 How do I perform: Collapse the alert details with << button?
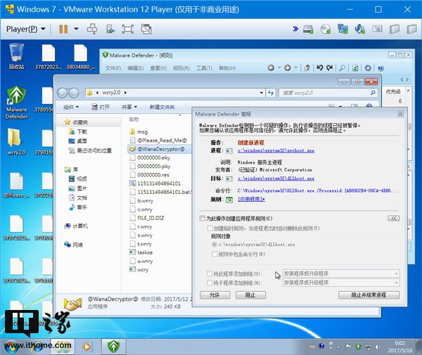(393, 219)
